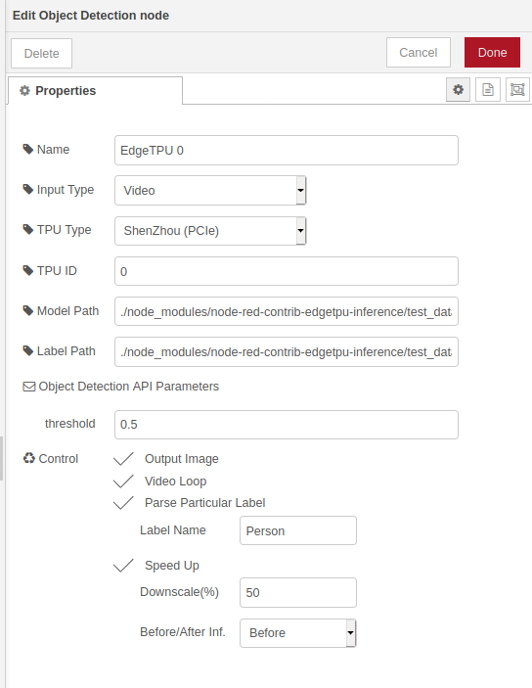532x688 pixels.
Task: Click the Cancel button
Action: 419,53
